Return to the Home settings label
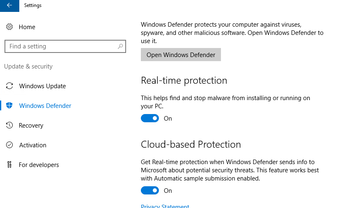 click(x=27, y=27)
